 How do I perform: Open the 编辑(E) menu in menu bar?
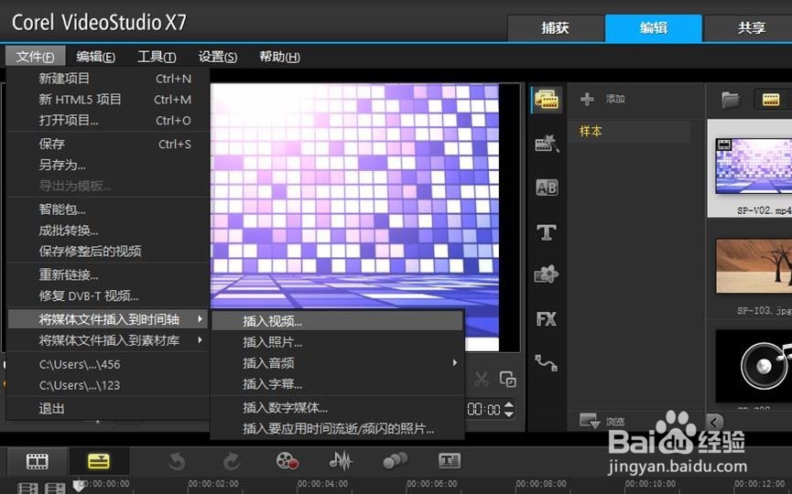pos(95,57)
